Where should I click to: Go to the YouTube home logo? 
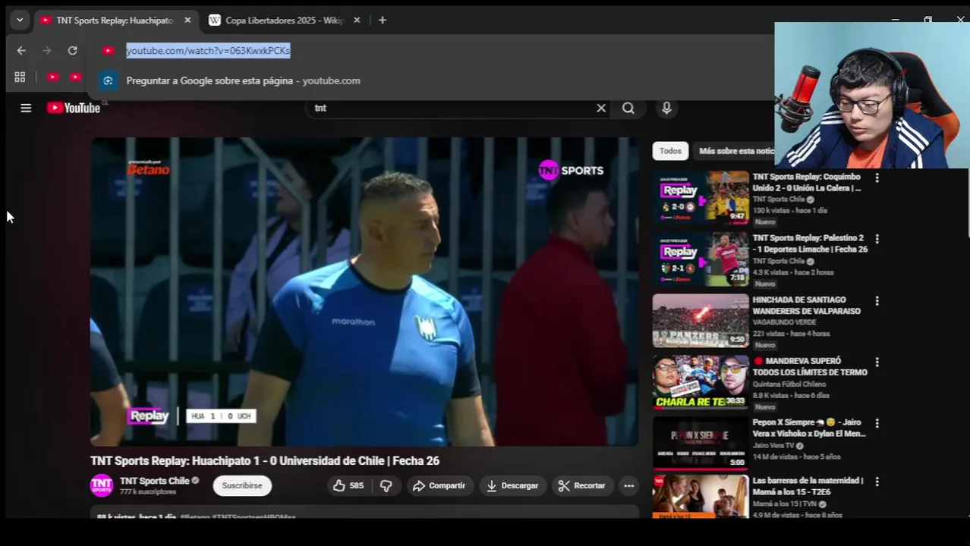click(x=74, y=108)
